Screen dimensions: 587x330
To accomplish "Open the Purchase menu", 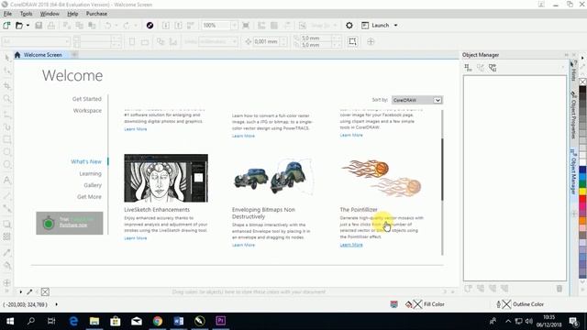I will 96,14.
